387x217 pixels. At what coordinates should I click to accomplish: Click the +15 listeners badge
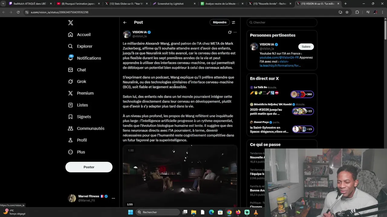pos(303,129)
